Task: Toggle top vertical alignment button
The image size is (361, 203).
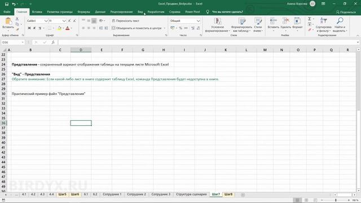Action: (83, 21)
